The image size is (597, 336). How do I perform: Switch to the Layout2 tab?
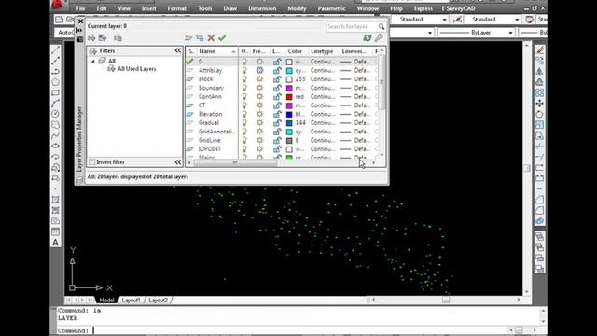coord(158,301)
